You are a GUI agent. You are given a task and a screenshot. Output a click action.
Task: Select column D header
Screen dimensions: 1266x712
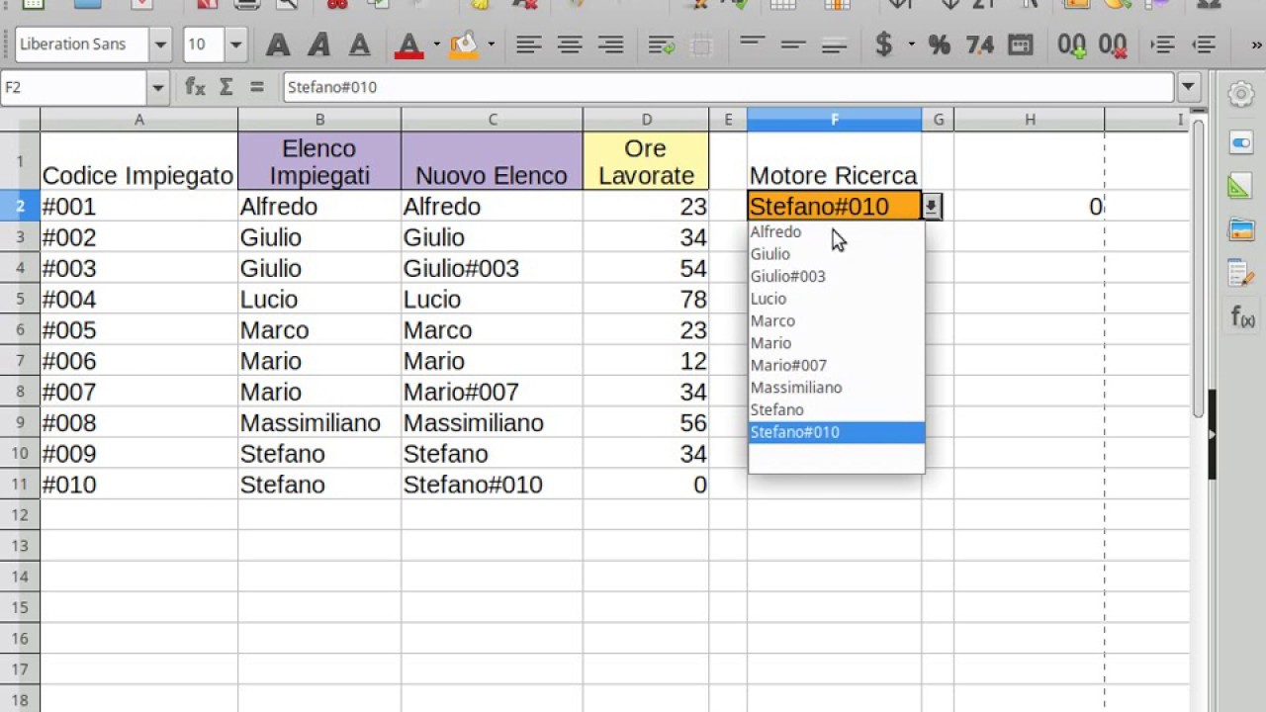(x=646, y=120)
